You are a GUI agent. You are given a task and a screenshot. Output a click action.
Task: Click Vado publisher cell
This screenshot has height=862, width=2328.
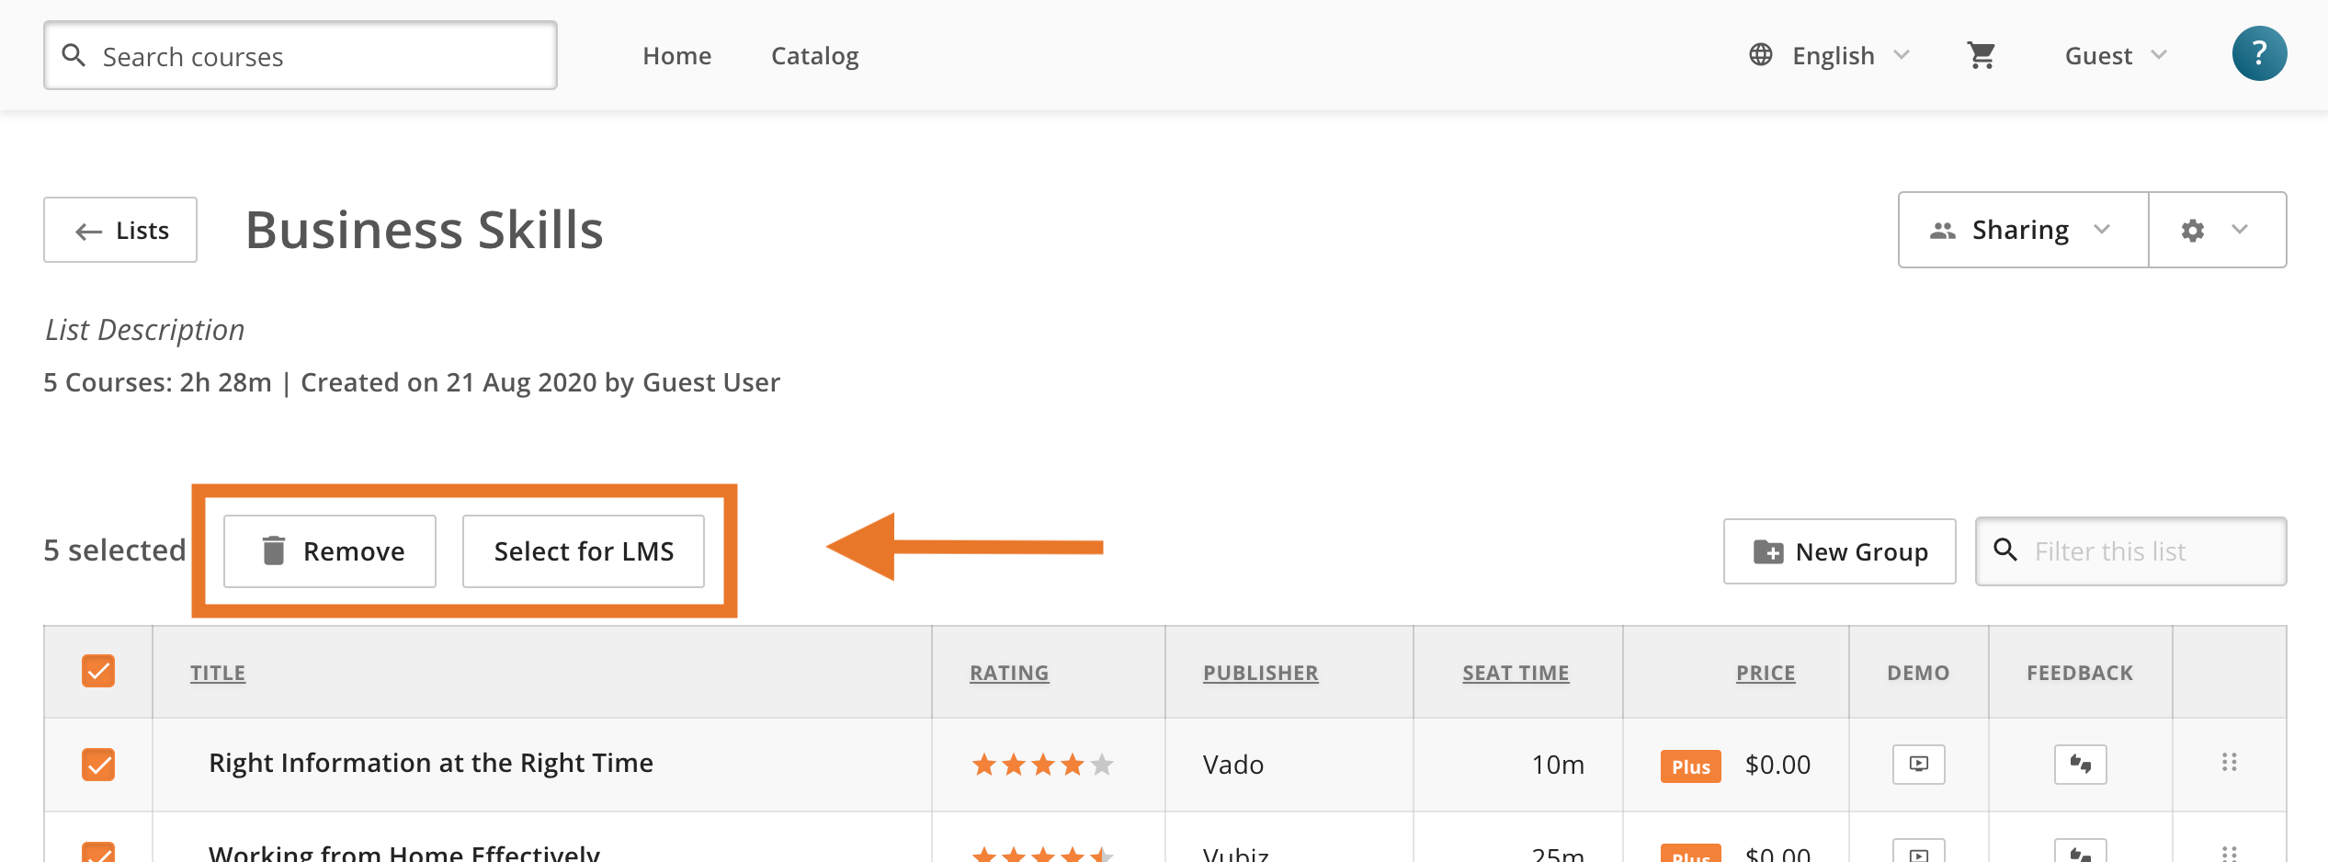(1232, 765)
